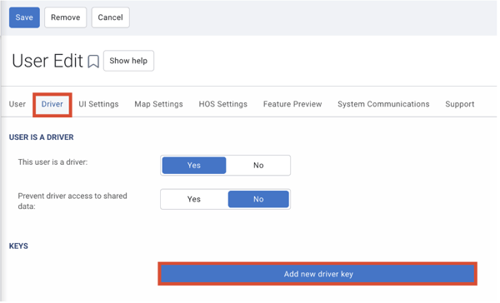Click the KEYS section heading

[x=18, y=246]
